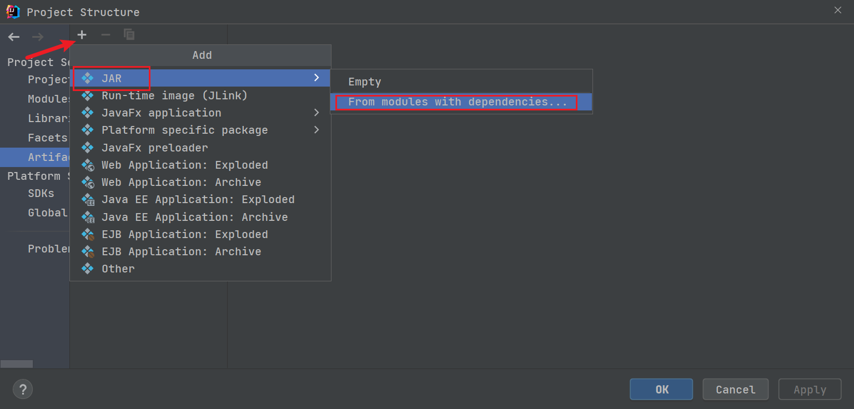Select Run-time image (JLink) entry
The image size is (854, 409).
pyautogui.click(x=174, y=95)
